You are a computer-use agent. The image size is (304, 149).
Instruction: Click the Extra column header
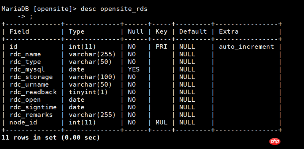click(229, 31)
